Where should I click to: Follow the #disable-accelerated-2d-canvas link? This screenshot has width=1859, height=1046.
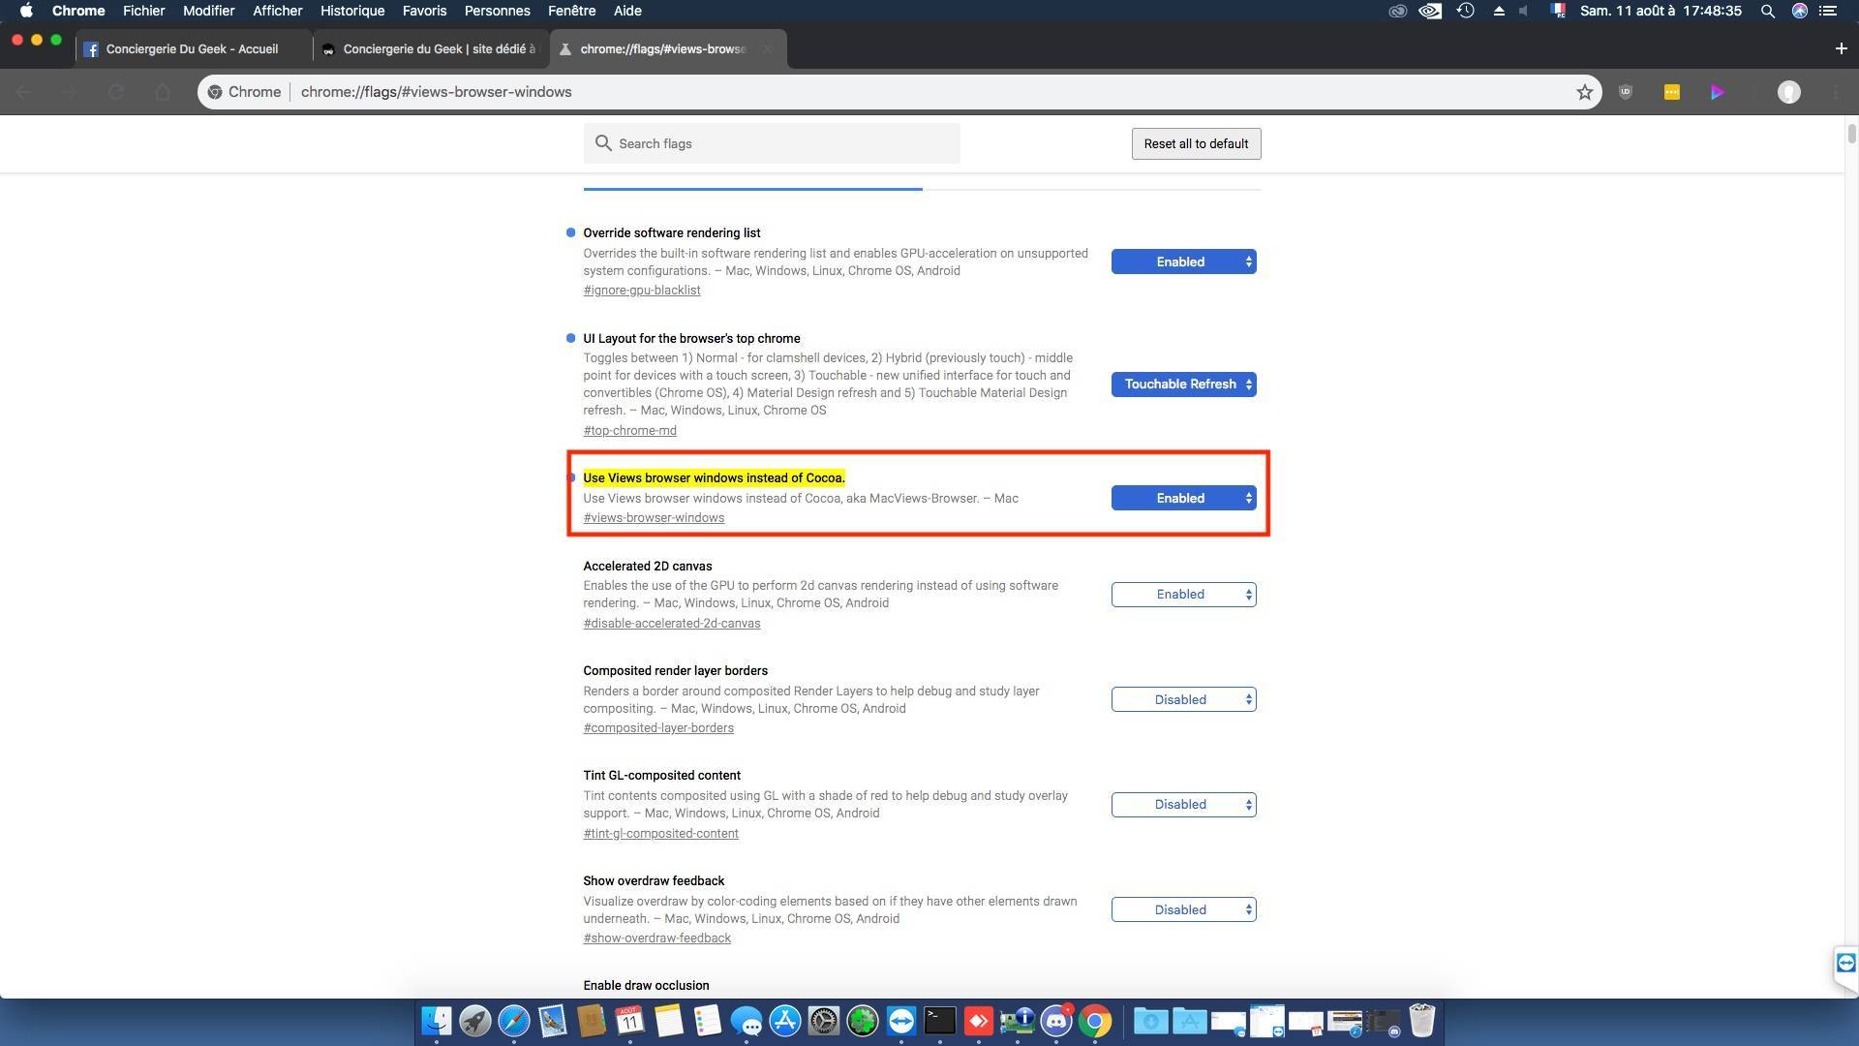pos(671,623)
